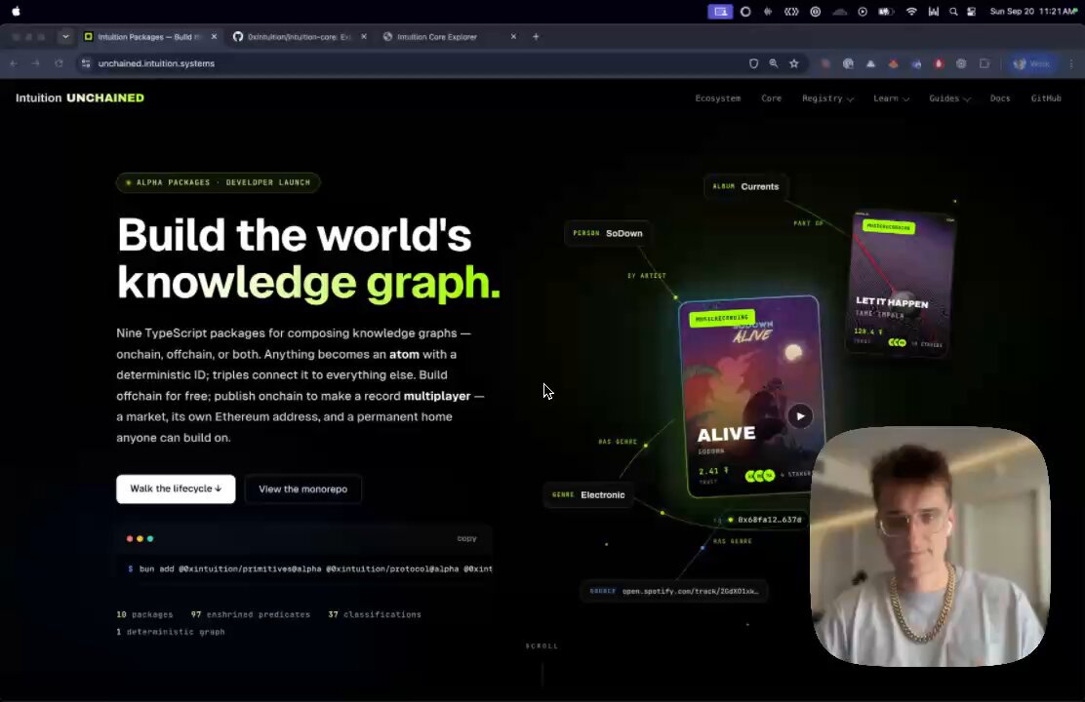This screenshot has height=702, width=1085.
Task: Select the Genre Electronic node
Action: [x=588, y=494]
